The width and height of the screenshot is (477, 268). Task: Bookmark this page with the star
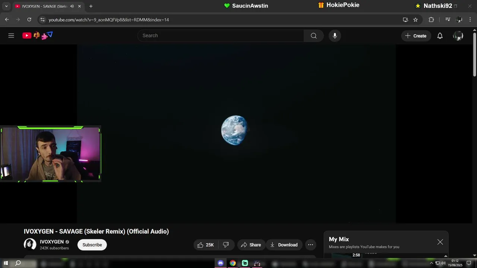[x=416, y=20]
